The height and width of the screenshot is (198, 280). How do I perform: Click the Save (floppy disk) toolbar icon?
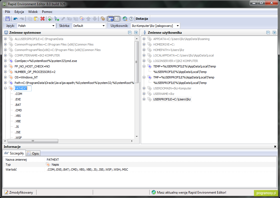tap(7, 19)
